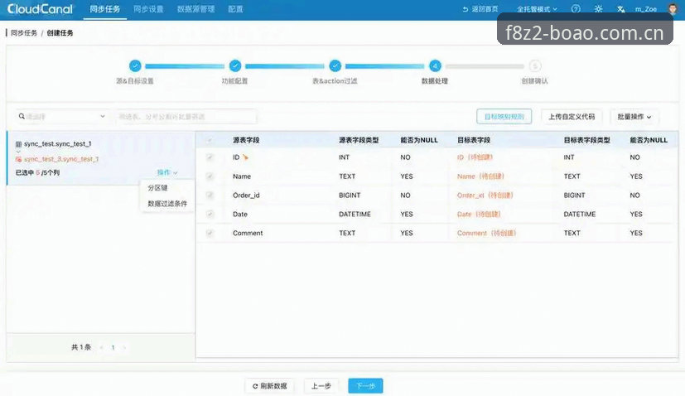This screenshot has width=685, height=396.
Task: Open the 全托管模式 dropdown
Action: (x=537, y=9)
